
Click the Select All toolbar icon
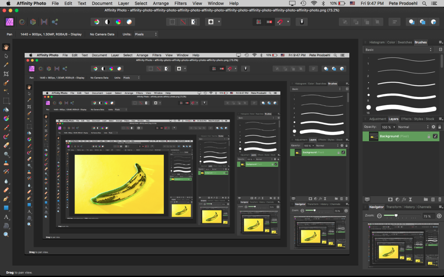coord(172,22)
